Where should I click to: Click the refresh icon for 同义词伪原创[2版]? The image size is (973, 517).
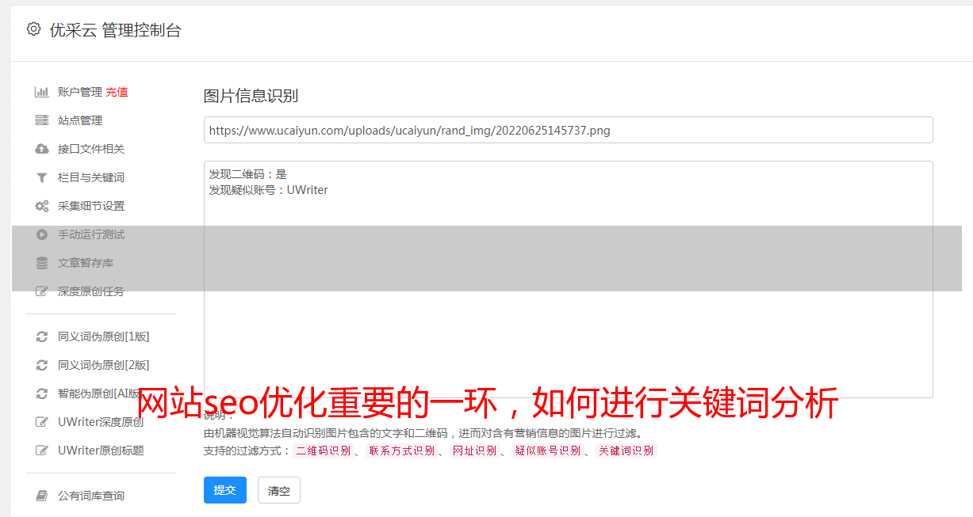[x=42, y=365]
